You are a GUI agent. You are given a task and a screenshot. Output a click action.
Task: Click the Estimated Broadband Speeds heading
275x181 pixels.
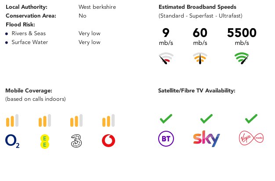click(197, 7)
